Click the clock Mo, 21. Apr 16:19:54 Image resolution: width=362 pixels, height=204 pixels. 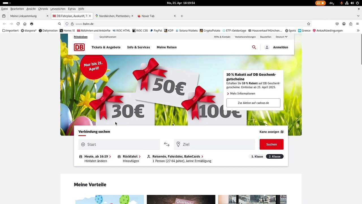coord(181,3)
